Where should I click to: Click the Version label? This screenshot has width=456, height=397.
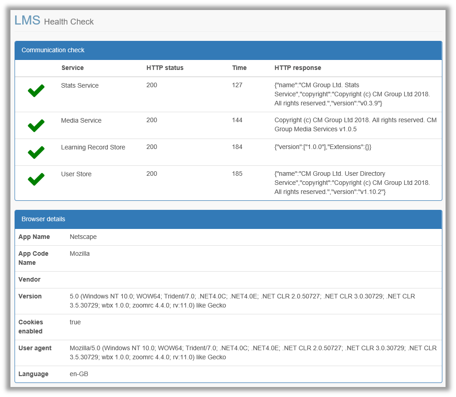pos(30,296)
